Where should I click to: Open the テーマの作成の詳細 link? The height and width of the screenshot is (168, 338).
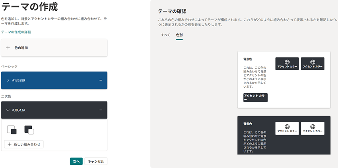[x=16, y=32]
